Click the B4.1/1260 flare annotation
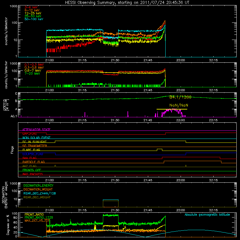Screen dimensions: 240x240 [x=180, y=97]
